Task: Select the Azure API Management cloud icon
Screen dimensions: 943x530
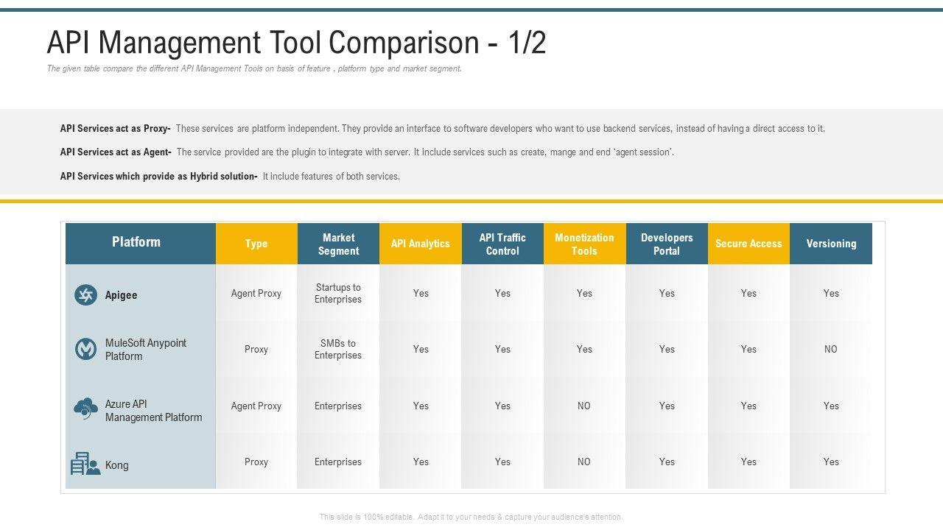Action: point(86,408)
